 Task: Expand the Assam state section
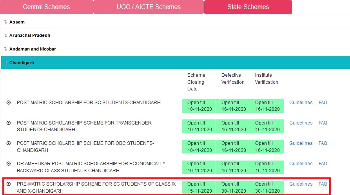pos(17,22)
